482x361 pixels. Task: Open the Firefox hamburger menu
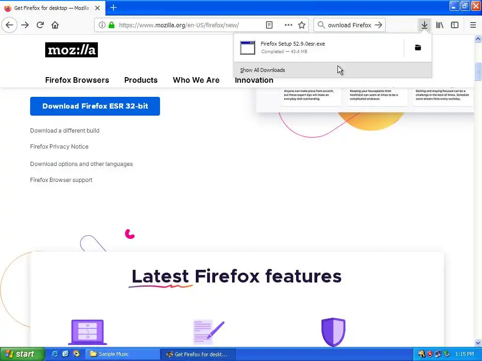pos(473,25)
